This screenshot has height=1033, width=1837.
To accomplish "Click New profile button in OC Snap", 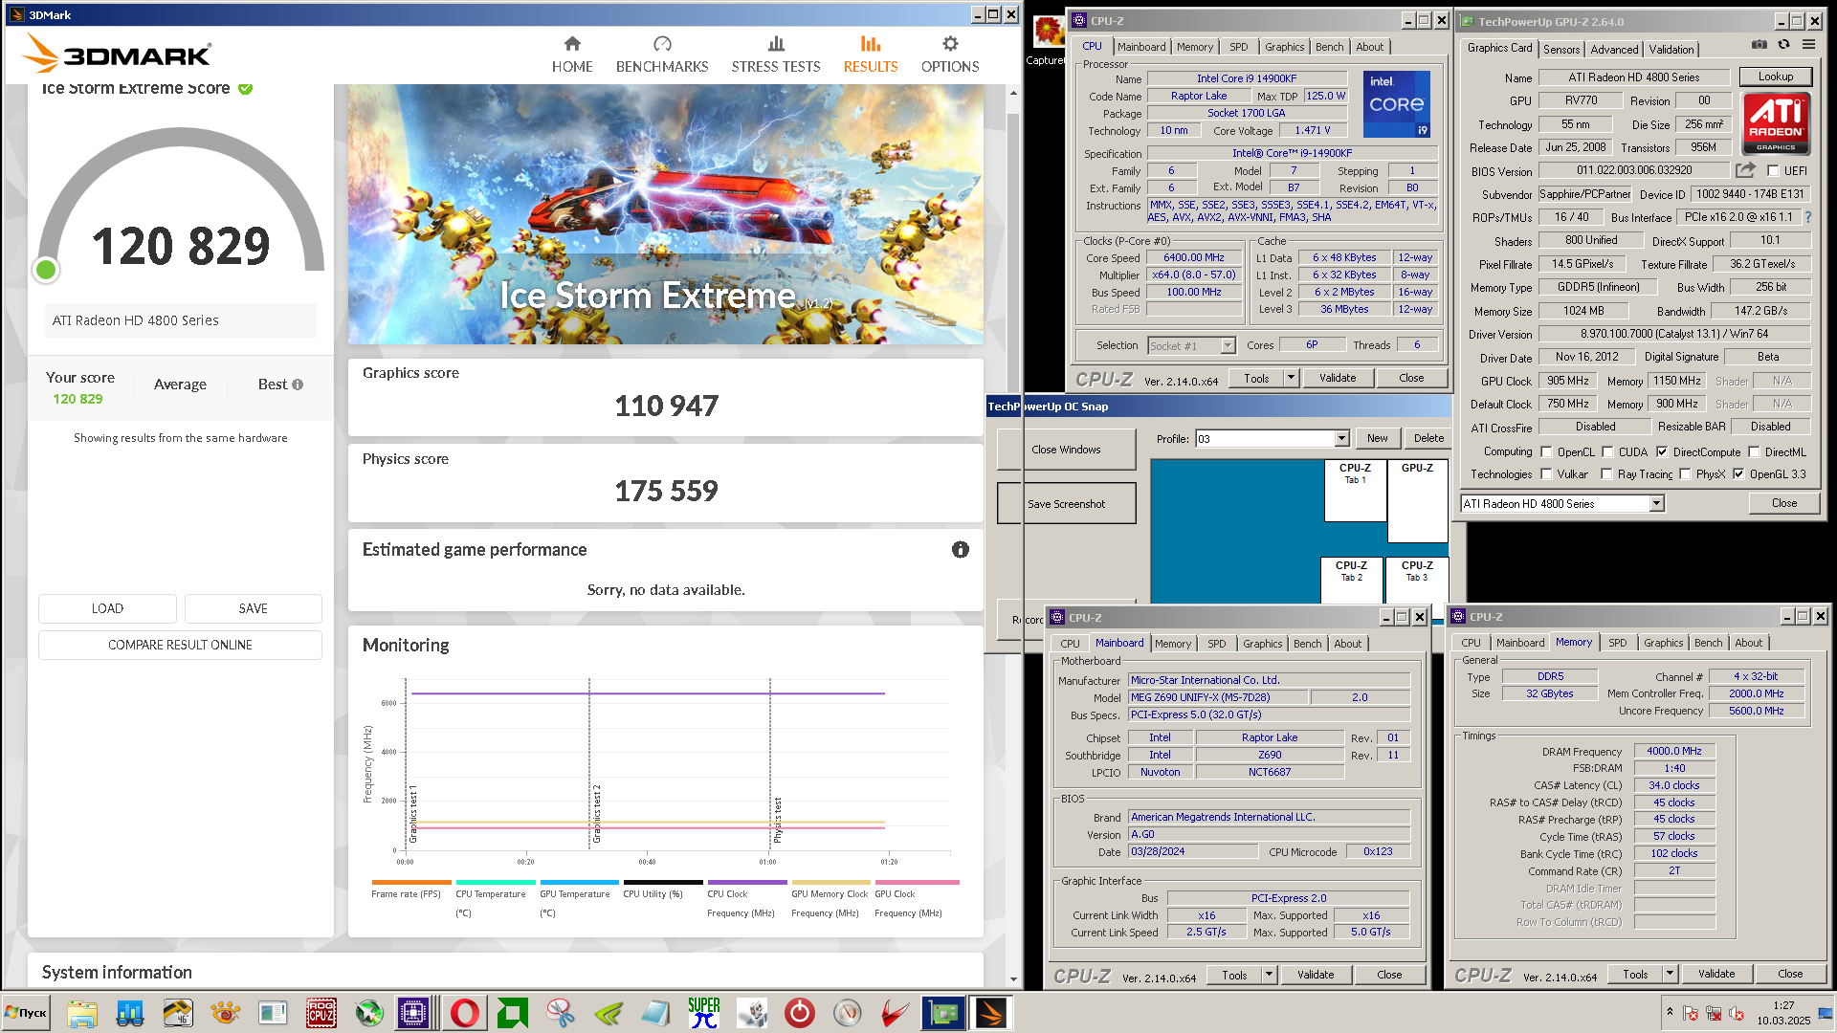I will (x=1377, y=439).
